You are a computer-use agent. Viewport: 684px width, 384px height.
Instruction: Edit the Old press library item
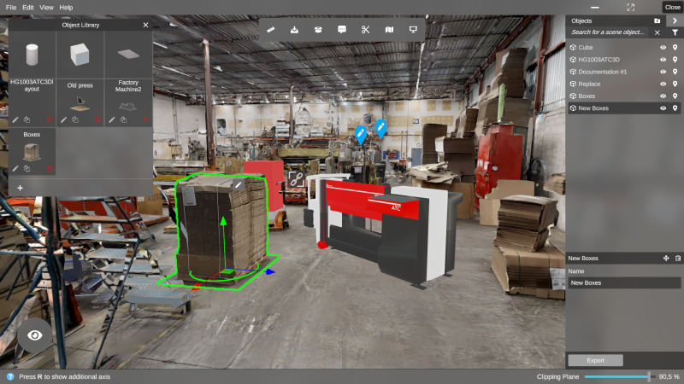63,119
